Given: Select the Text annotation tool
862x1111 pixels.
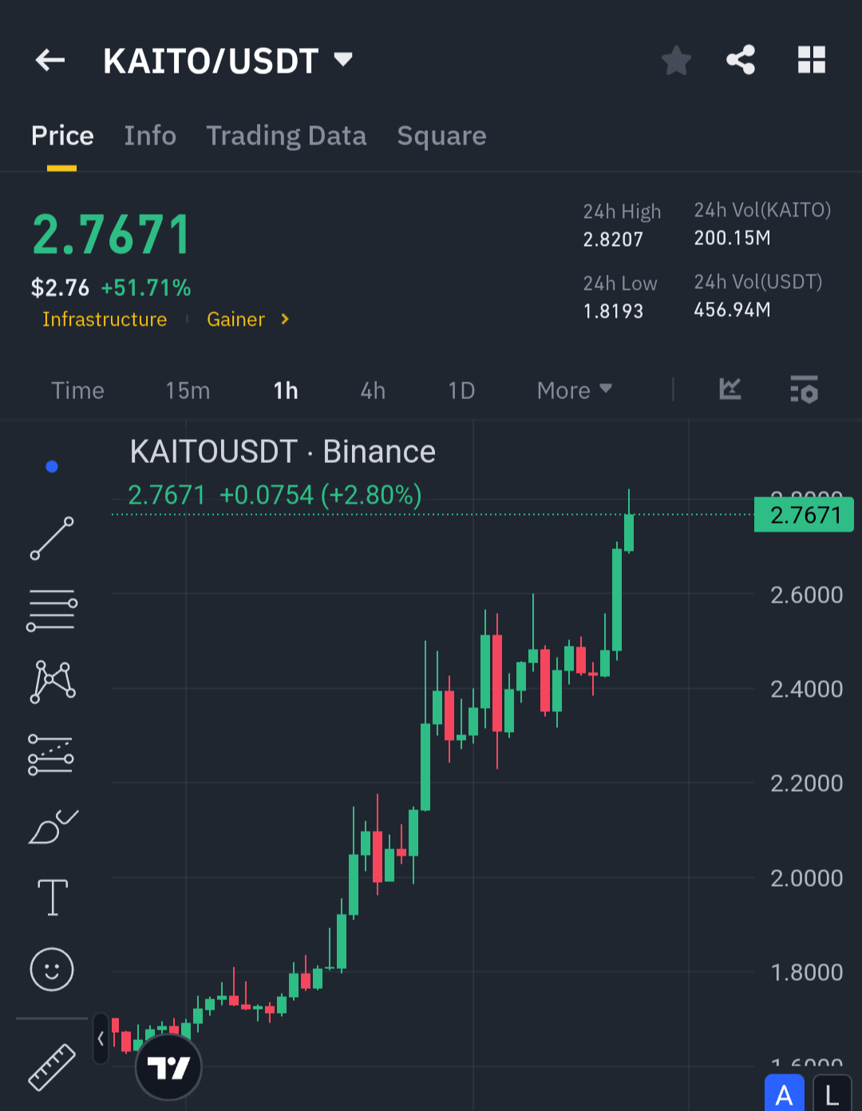Looking at the screenshot, I should [x=53, y=897].
